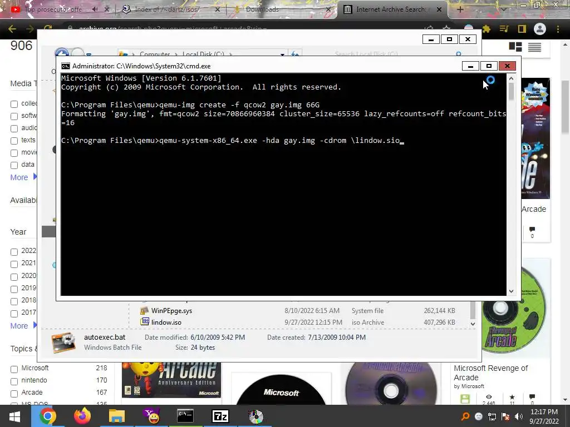Screen dimensions: 570x427
Task: Open the volume speaker tray icon
Action: [519, 416]
